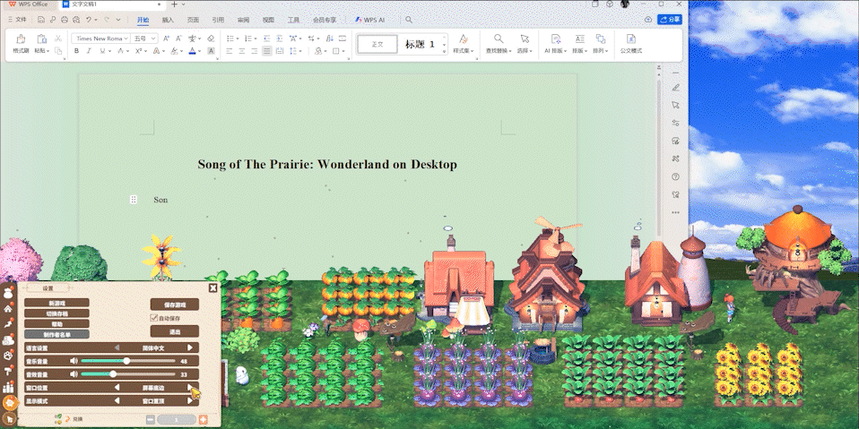Open Find and Replace (查找替换) magnifier
Viewport: 859px width, 429px height.
pyautogui.click(x=498, y=39)
